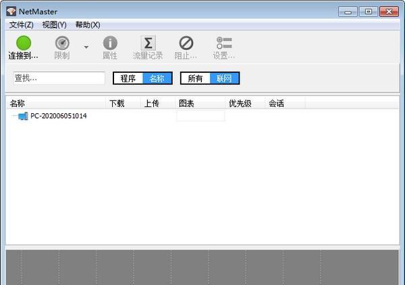Select the Networked (联网) filter toggle
The width and height of the screenshot is (405, 285).
pyautogui.click(x=224, y=78)
